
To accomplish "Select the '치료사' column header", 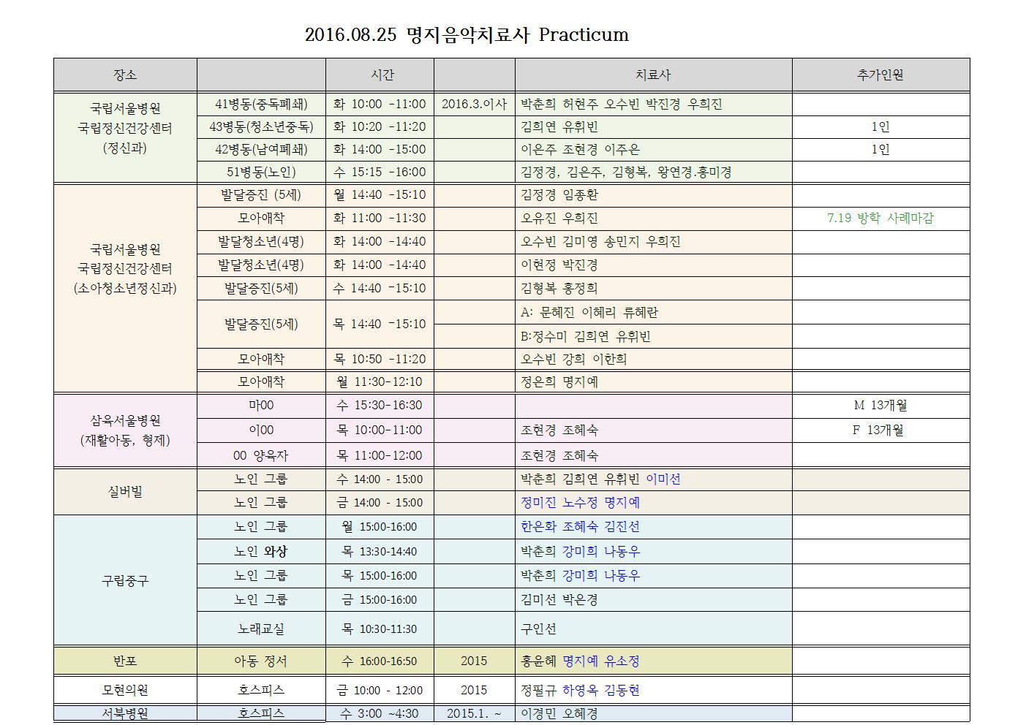I will tap(653, 75).
